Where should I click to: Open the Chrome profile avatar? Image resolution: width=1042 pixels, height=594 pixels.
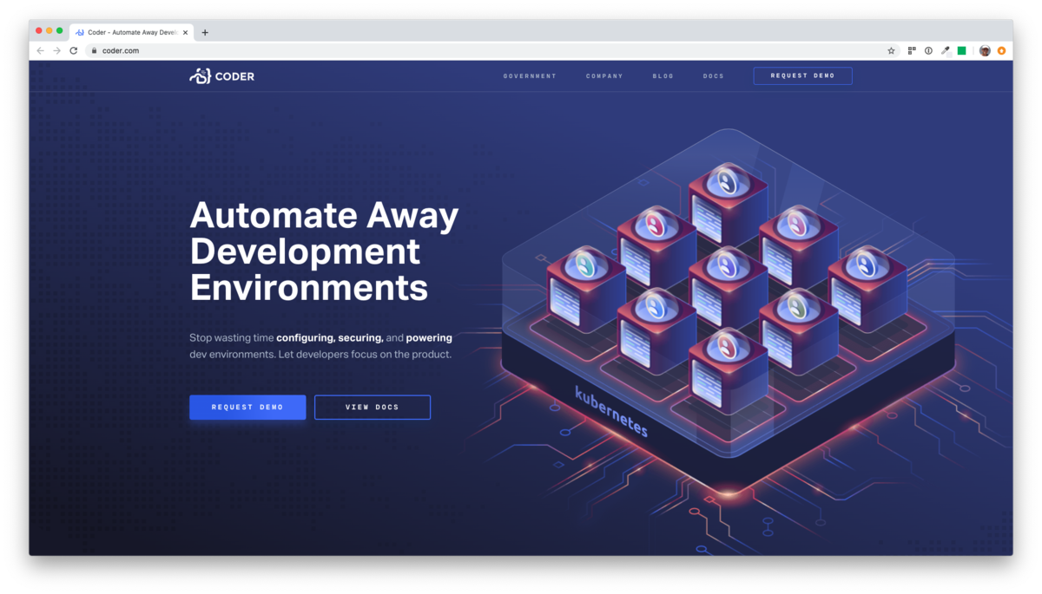tap(985, 51)
